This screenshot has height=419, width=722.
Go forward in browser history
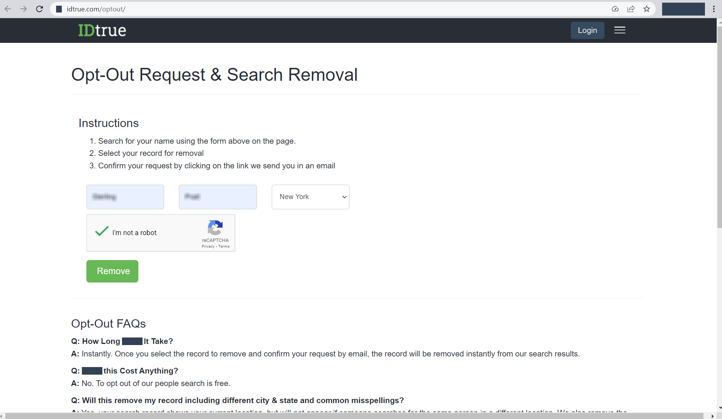pos(23,9)
